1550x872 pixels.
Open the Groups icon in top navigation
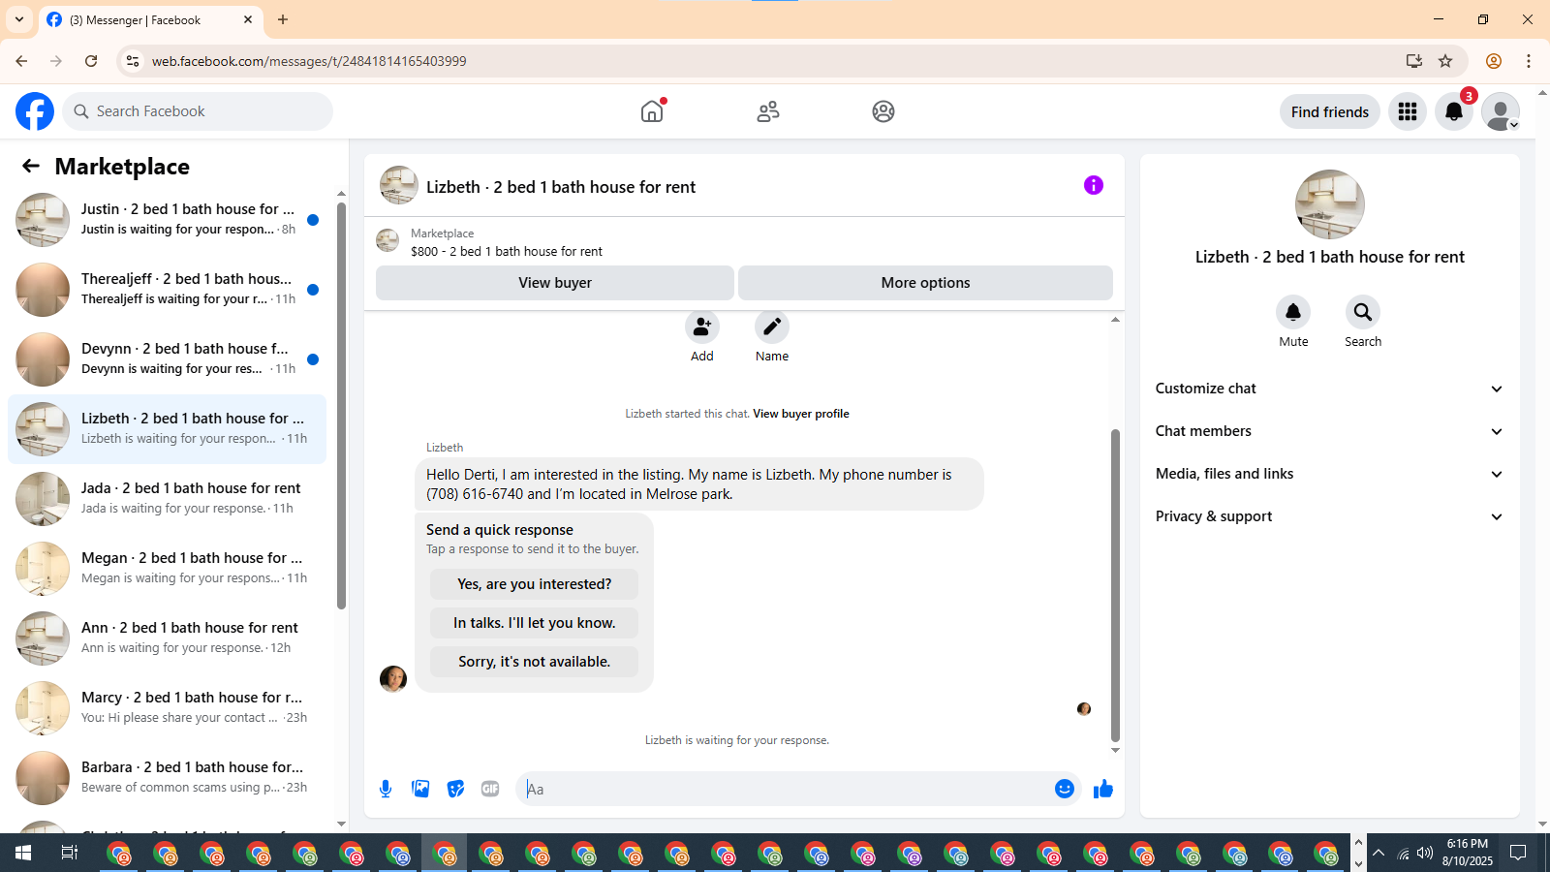[x=883, y=111]
